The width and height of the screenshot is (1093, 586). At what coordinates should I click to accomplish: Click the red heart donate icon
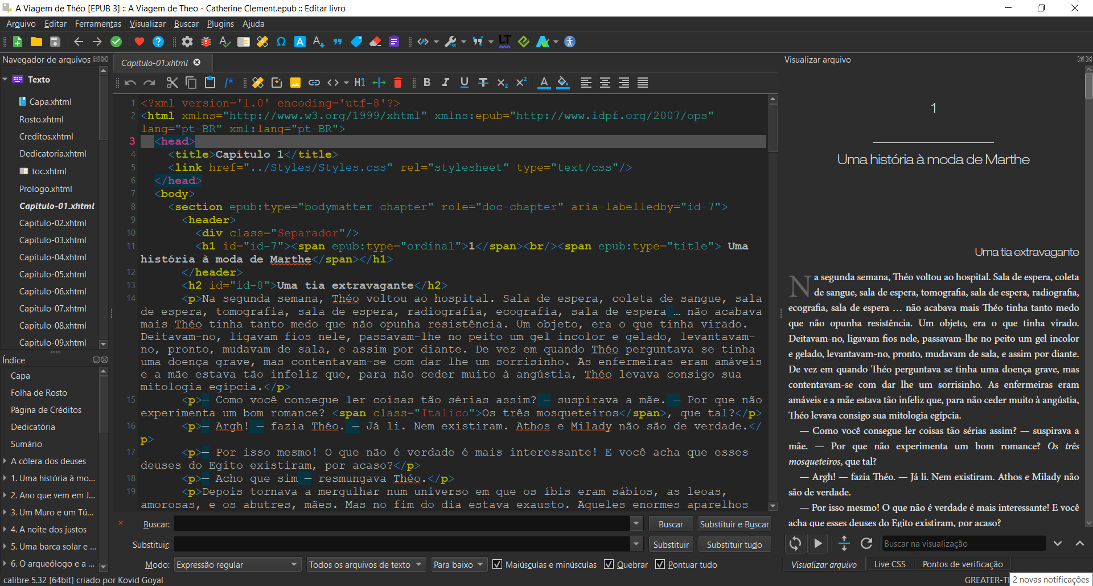click(x=139, y=42)
